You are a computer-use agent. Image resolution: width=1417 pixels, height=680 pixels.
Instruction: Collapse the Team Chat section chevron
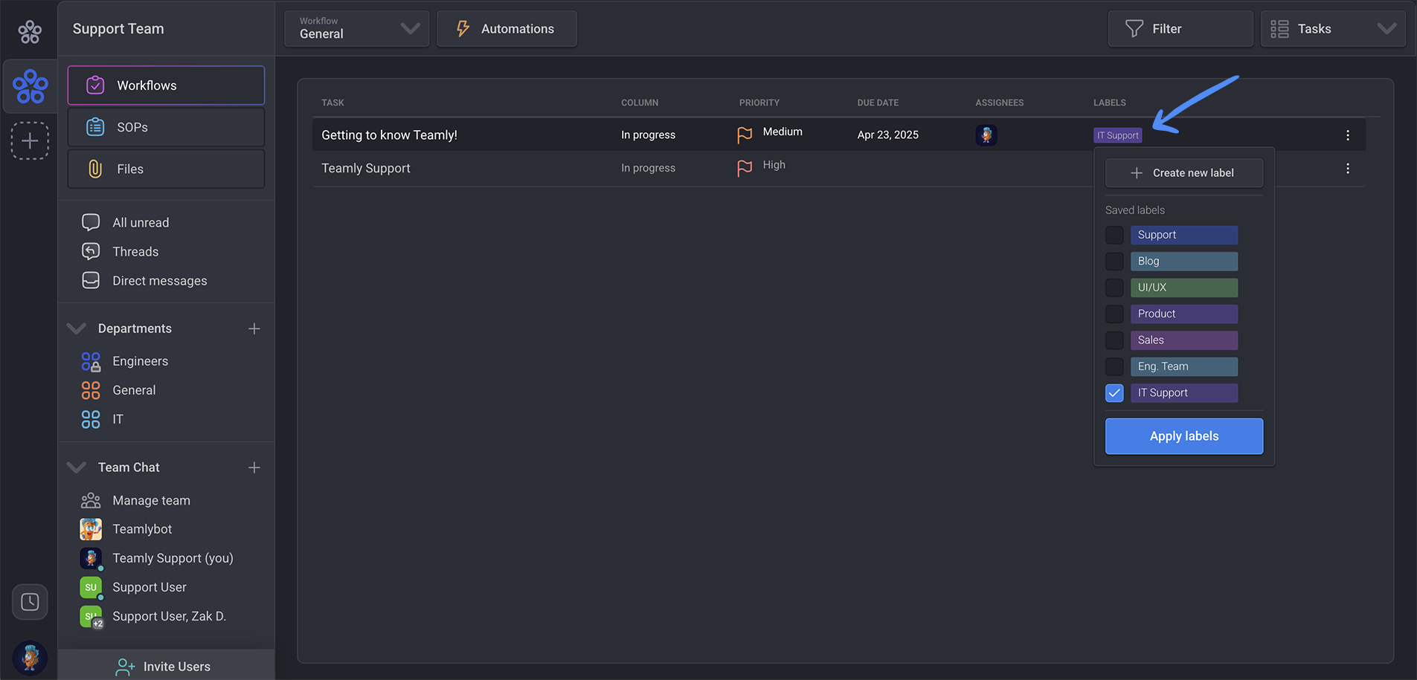pos(76,467)
